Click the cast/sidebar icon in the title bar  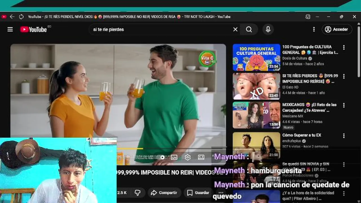point(308,17)
